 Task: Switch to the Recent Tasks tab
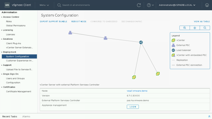click(x=10, y=117)
